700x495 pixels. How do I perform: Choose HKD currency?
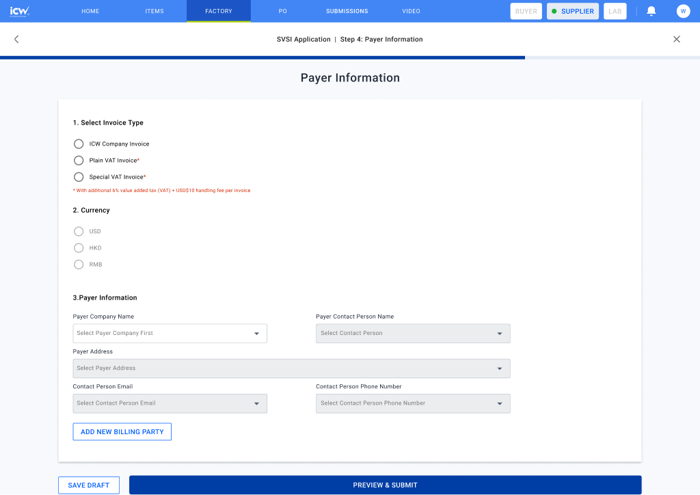pos(79,247)
